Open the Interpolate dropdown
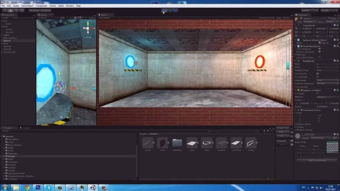The height and width of the screenshot is (191, 340). [x=328, y=80]
